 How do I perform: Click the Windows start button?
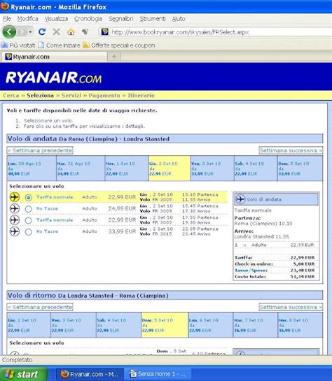point(24,374)
